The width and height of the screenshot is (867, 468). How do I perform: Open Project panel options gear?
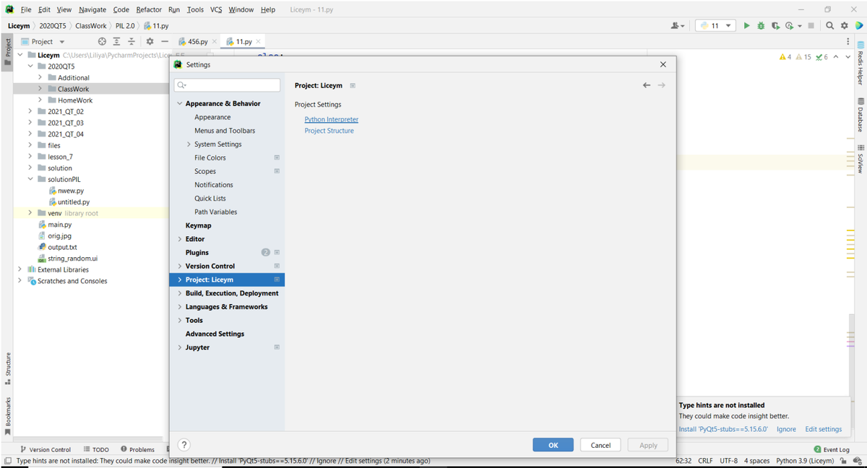(x=150, y=41)
